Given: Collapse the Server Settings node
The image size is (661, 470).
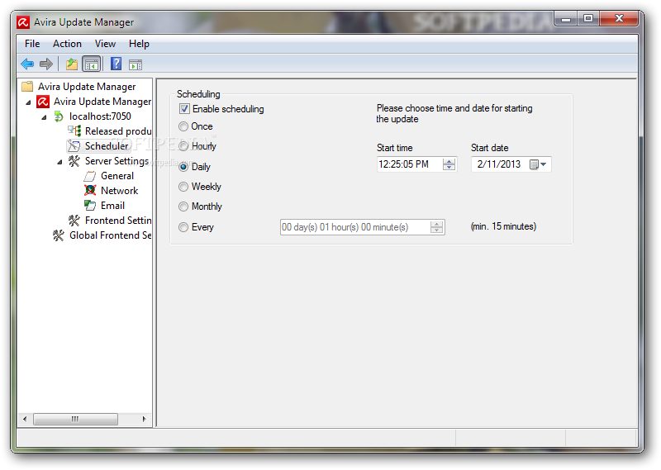Looking at the screenshot, I should click(x=59, y=162).
